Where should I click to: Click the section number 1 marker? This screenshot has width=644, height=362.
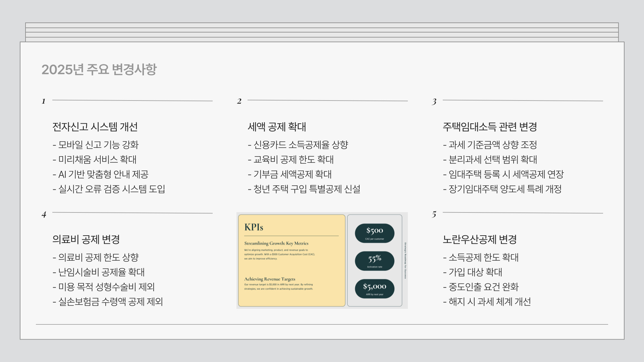[x=44, y=101]
